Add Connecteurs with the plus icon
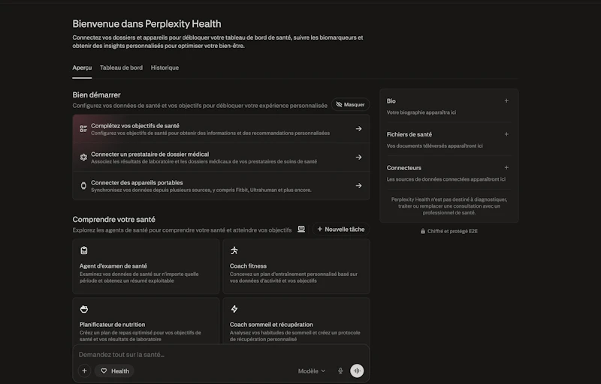The image size is (601, 384). point(506,167)
